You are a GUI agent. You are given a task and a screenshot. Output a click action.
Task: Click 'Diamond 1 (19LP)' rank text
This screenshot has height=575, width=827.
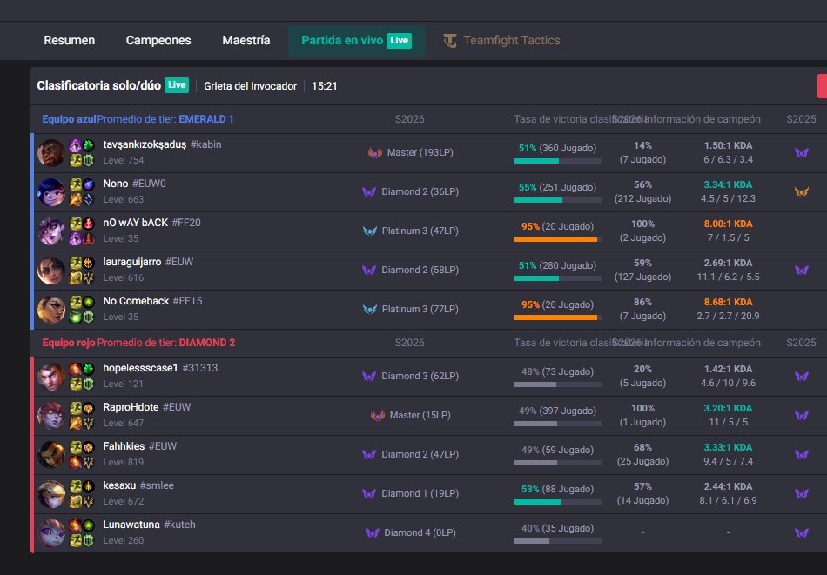point(420,494)
